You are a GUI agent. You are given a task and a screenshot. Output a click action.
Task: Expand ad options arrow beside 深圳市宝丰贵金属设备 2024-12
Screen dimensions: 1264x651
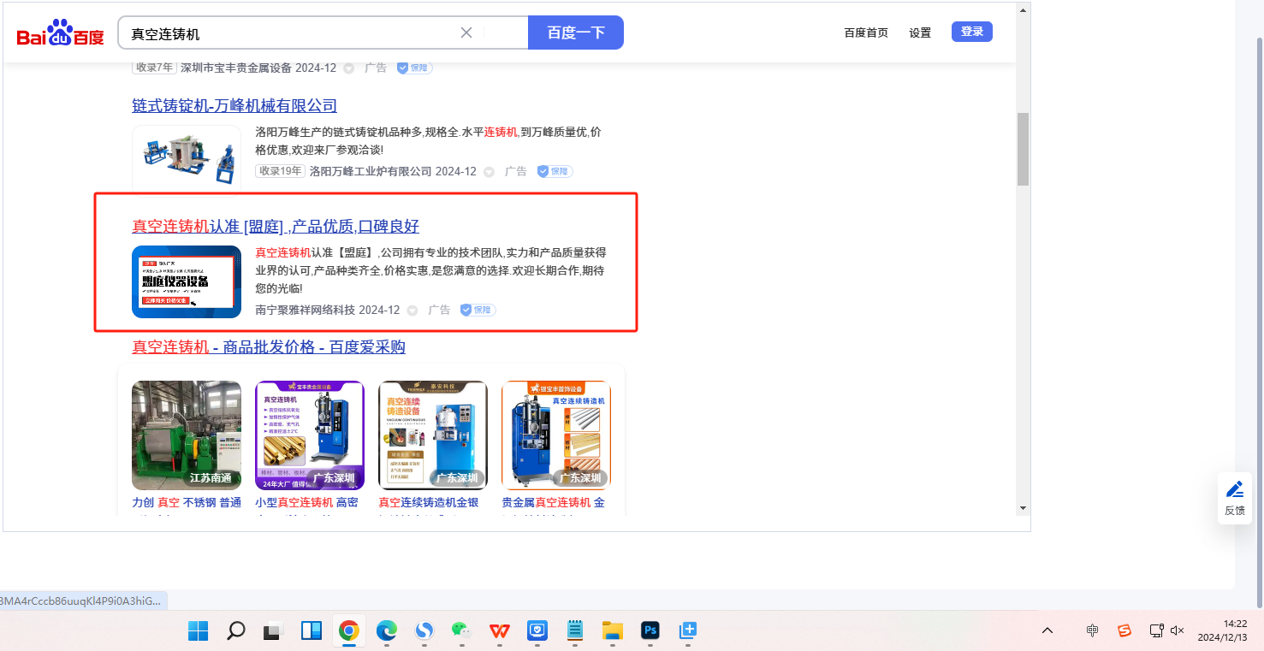349,68
